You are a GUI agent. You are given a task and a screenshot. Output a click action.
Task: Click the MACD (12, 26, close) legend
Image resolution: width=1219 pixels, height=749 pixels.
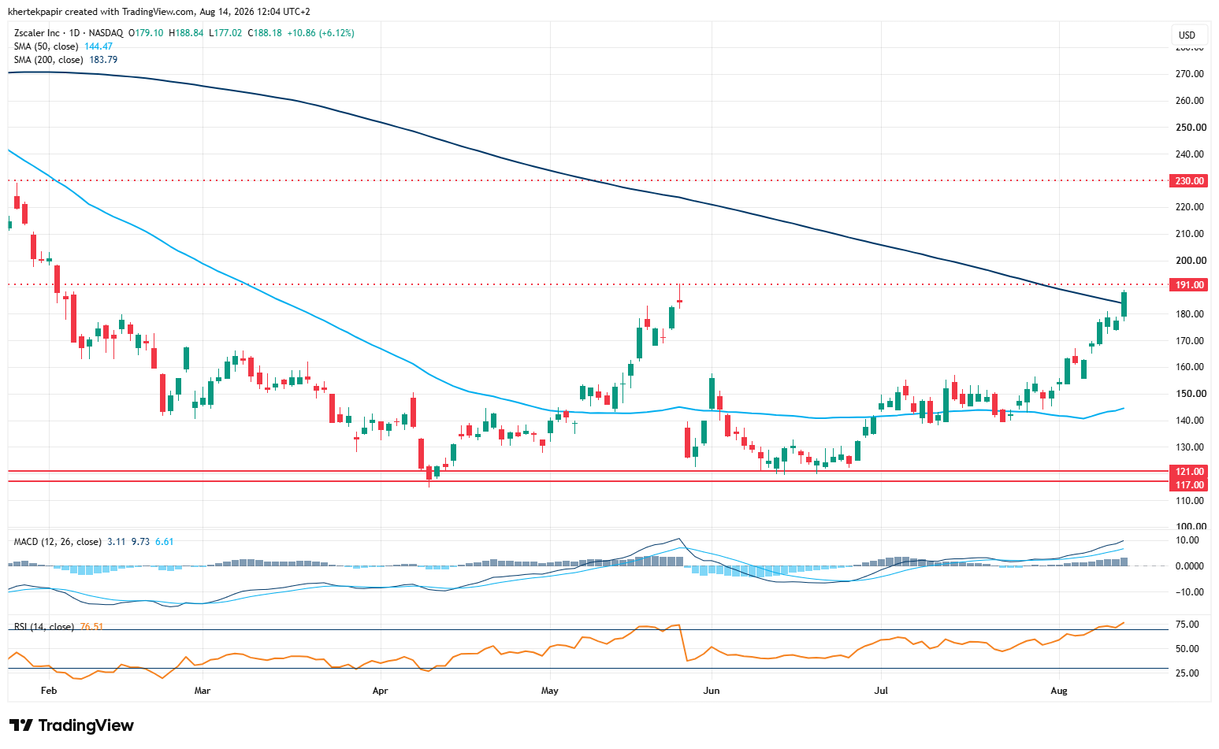58,542
